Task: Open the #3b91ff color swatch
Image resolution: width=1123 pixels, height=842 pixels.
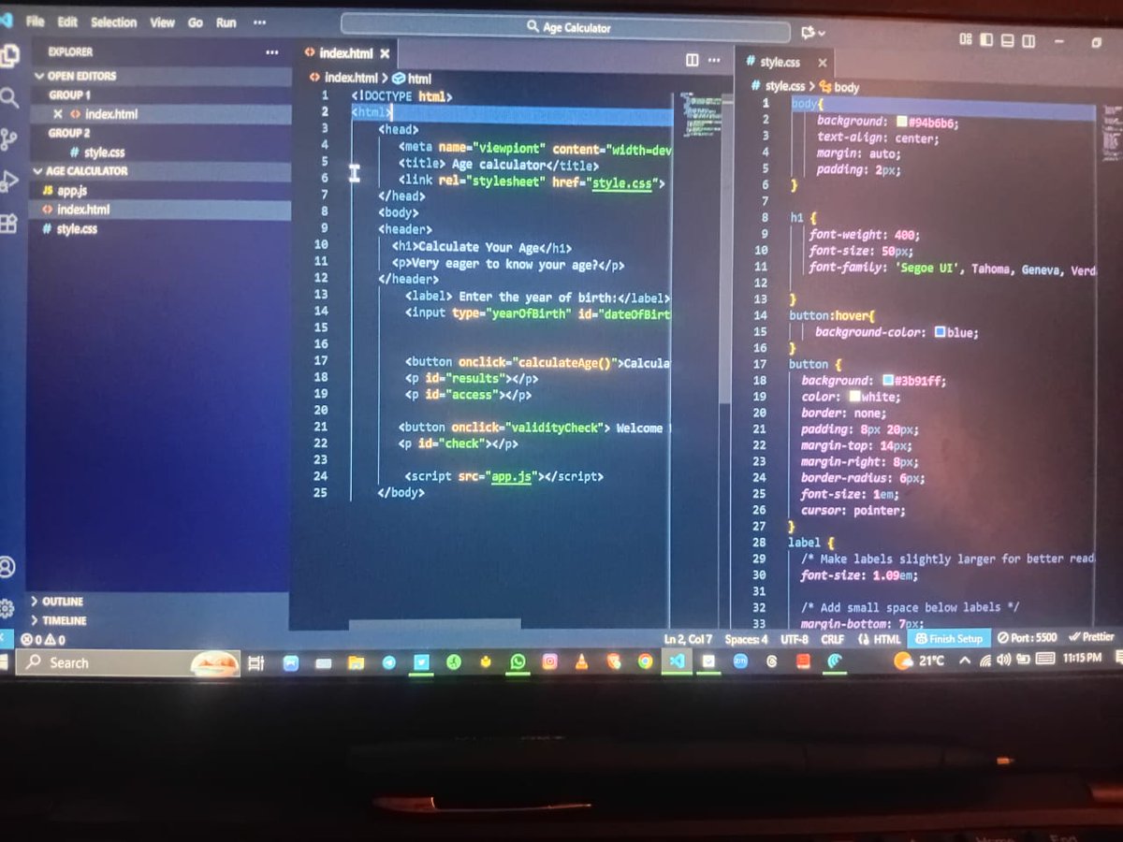Action: [x=887, y=381]
